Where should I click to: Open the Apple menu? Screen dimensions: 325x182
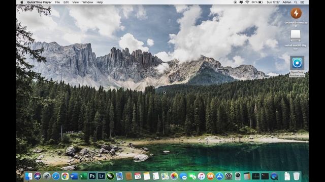point(22,2)
